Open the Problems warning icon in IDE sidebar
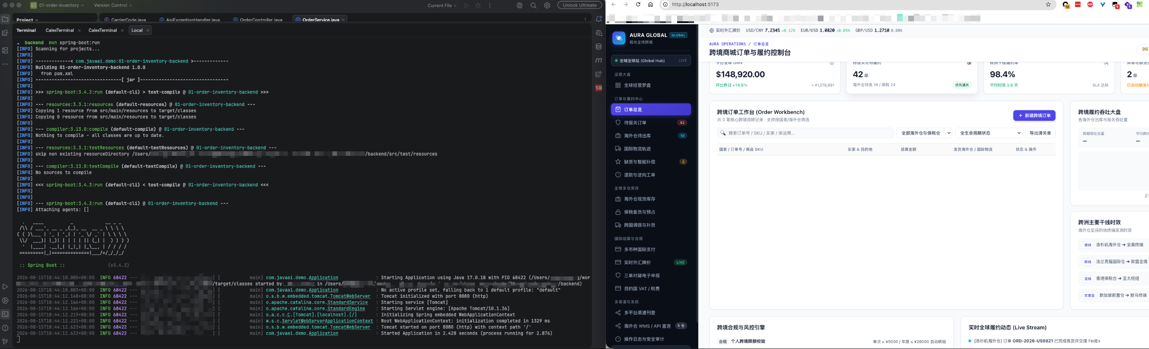 click(5, 328)
